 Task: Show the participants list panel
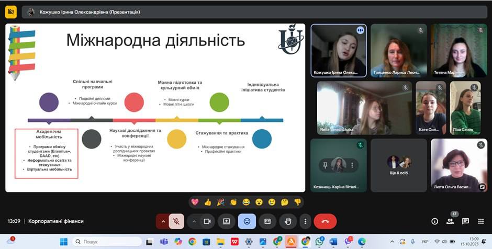(450, 221)
